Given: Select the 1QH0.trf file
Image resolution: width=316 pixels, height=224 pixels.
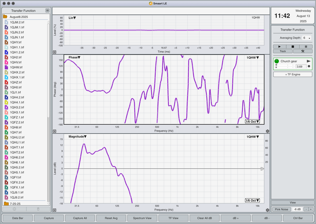Looking at the screenshot, I should [x=16, y=87].
